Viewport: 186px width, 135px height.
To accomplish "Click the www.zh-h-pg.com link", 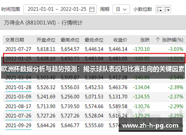I will 151,125.
